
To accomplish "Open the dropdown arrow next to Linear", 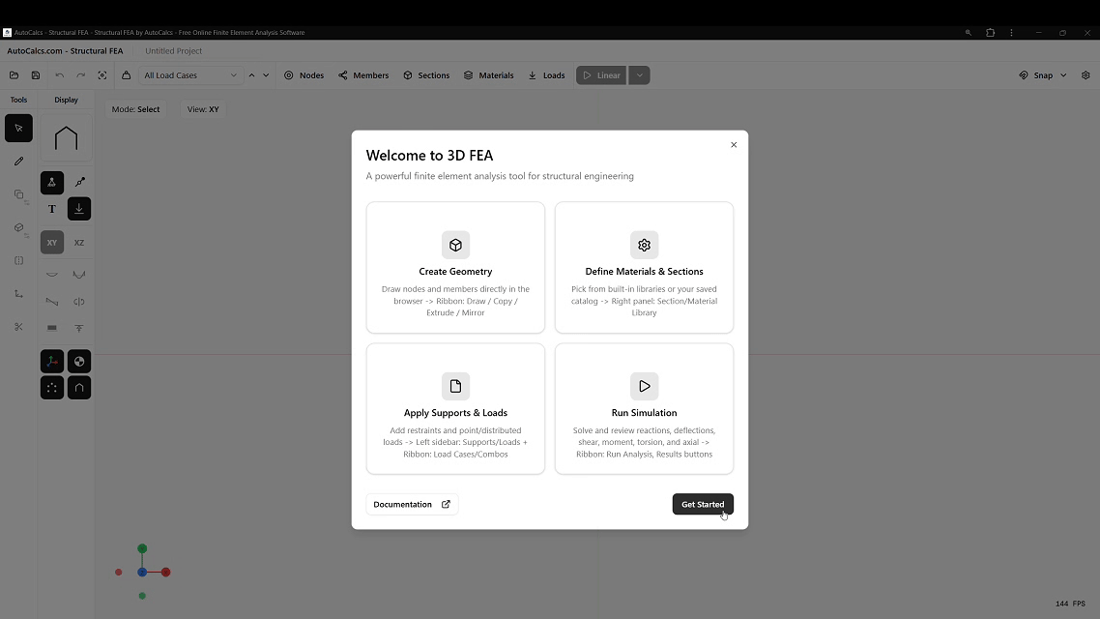I will (639, 75).
